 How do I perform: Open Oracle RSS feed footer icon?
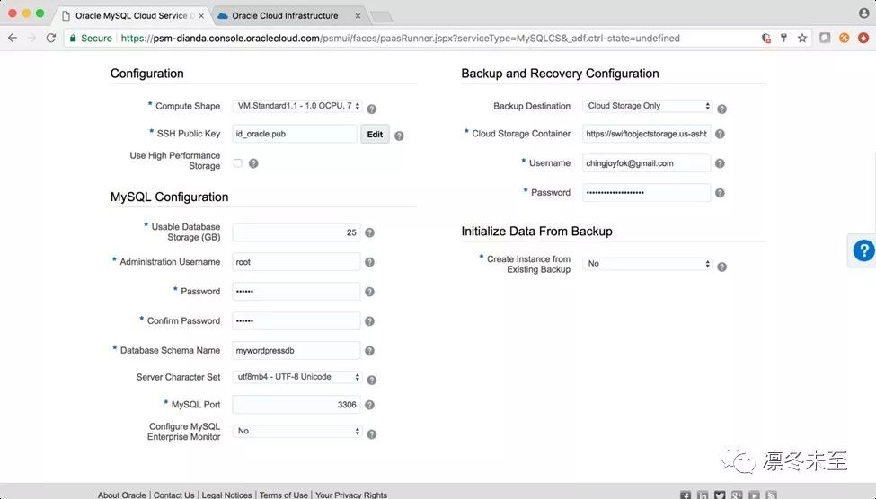(772, 495)
